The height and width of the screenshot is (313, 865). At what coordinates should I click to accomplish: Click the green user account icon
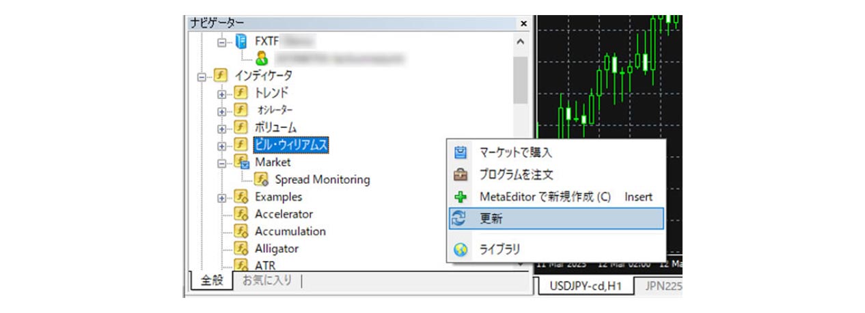coord(261,59)
